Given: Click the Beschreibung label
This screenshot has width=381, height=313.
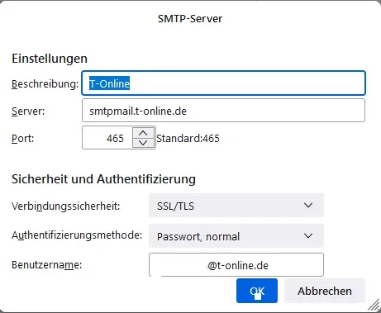Looking at the screenshot, I should point(45,84).
